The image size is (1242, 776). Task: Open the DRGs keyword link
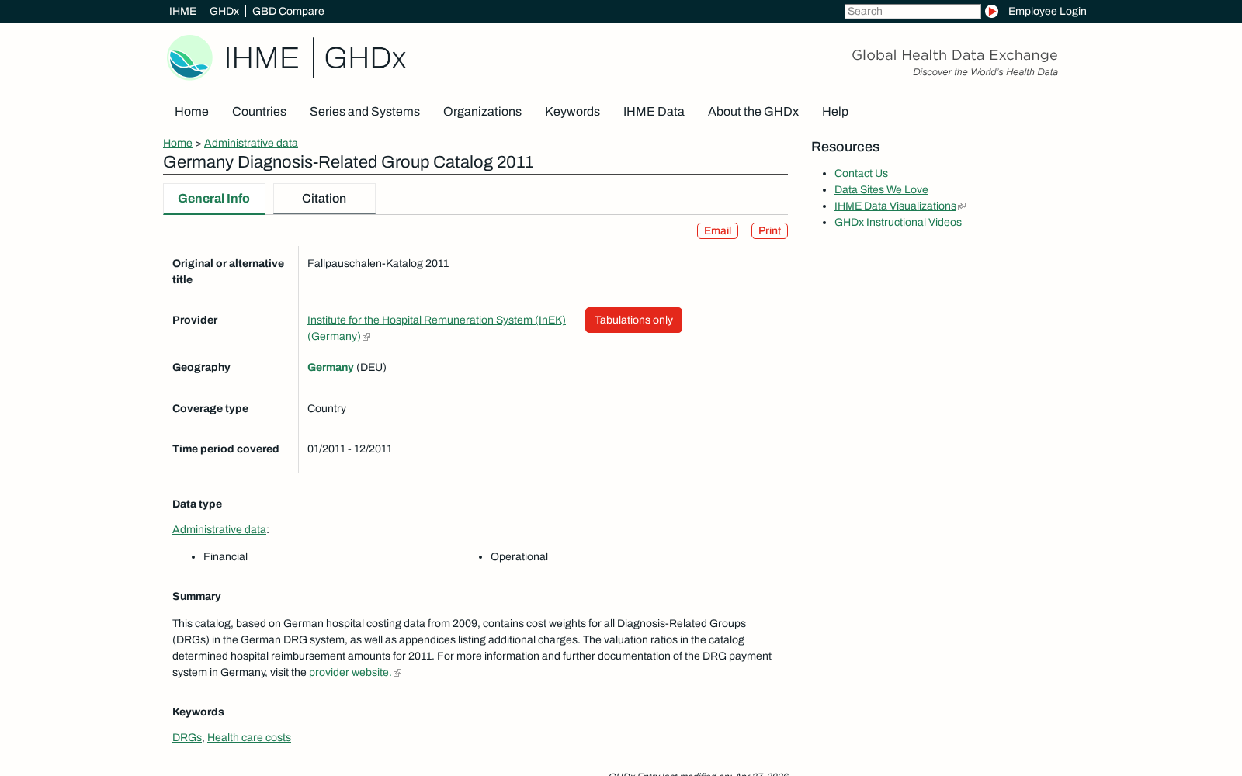tap(187, 737)
